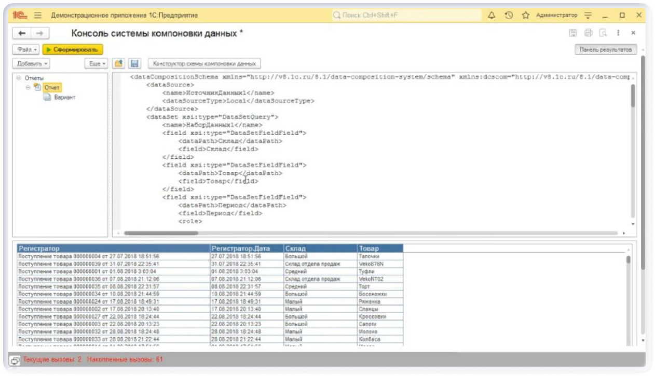Collapse the Отчеты tree node

pyautogui.click(x=19, y=78)
